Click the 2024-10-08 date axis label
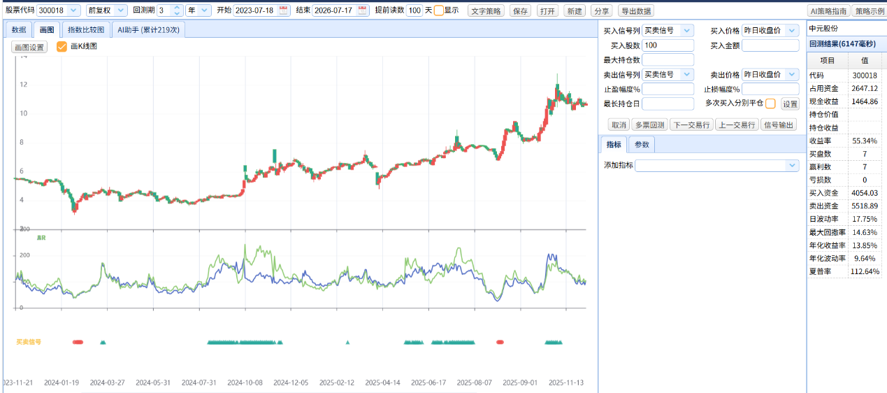 click(x=245, y=383)
